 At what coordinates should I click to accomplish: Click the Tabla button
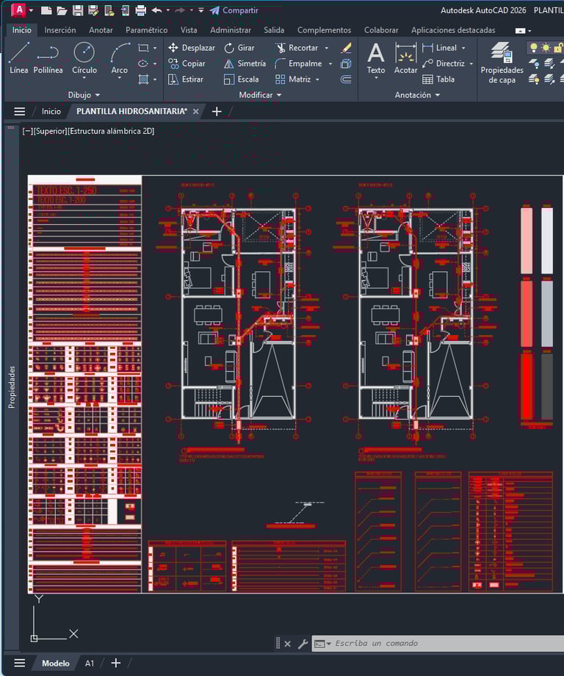(x=438, y=79)
